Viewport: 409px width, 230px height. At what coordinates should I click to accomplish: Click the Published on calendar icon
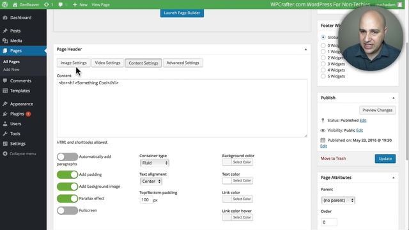point(323,141)
